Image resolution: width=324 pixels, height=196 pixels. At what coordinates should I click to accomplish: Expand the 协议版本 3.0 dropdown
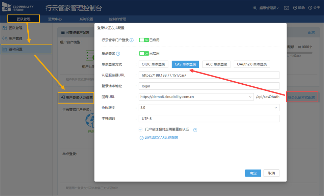[x=276, y=108]
